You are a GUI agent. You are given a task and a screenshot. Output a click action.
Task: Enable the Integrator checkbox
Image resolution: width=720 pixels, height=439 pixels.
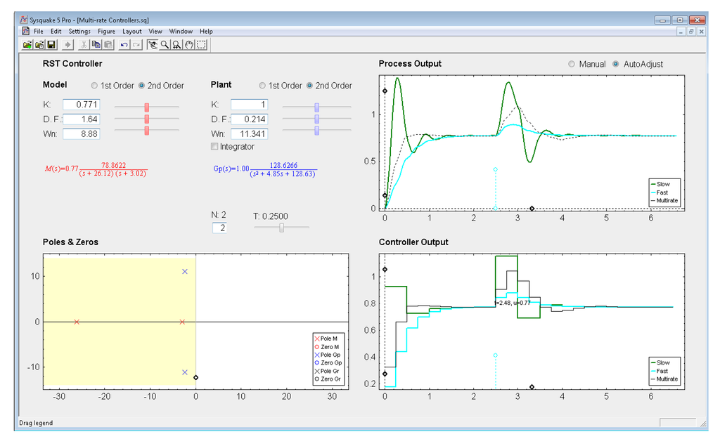(x=214, y=147)
